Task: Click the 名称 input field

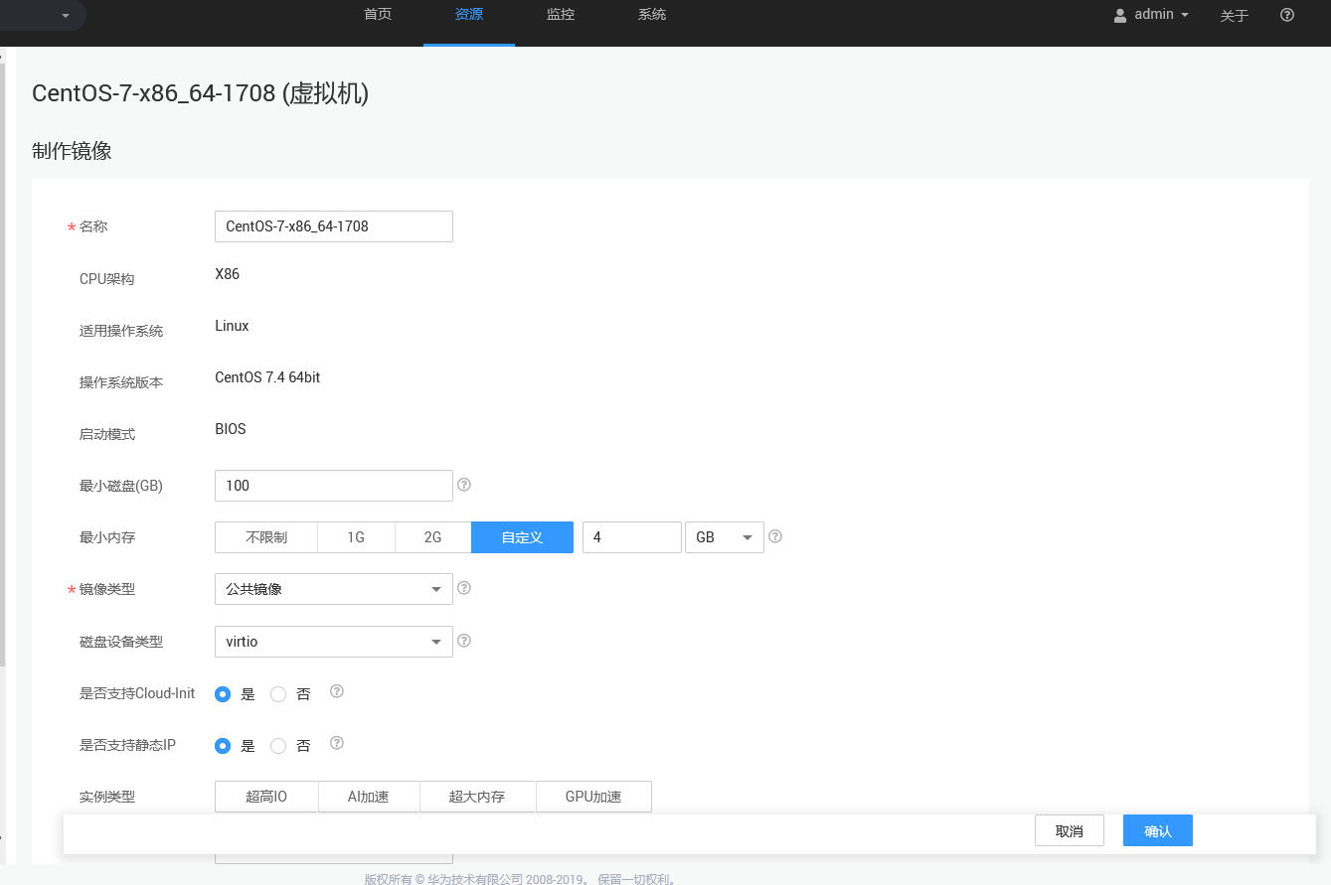Action: (x=334, y=226)
